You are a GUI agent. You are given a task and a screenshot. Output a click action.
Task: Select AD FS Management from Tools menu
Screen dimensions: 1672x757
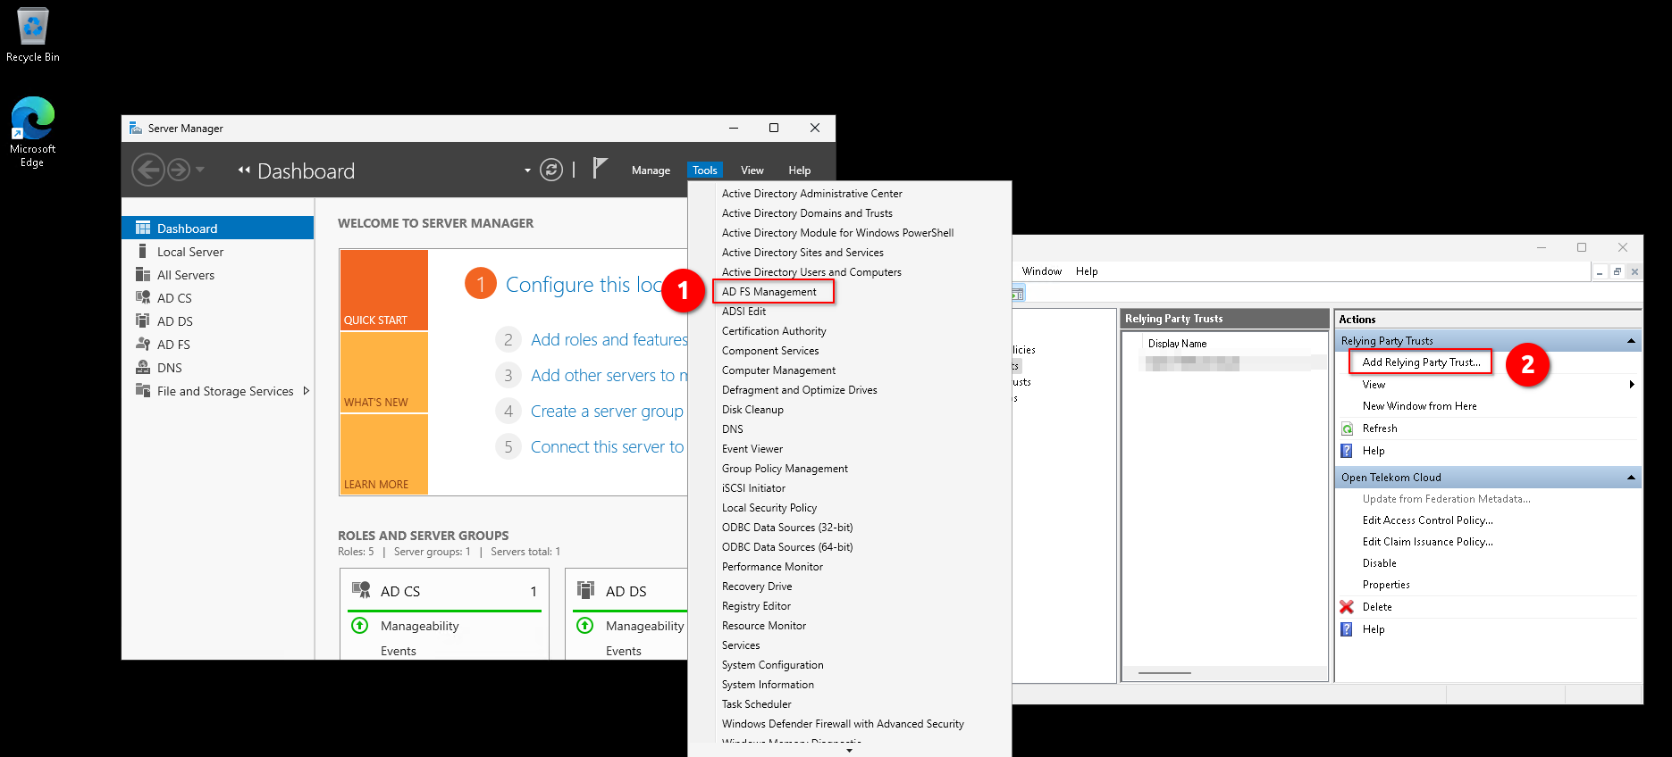769,292
